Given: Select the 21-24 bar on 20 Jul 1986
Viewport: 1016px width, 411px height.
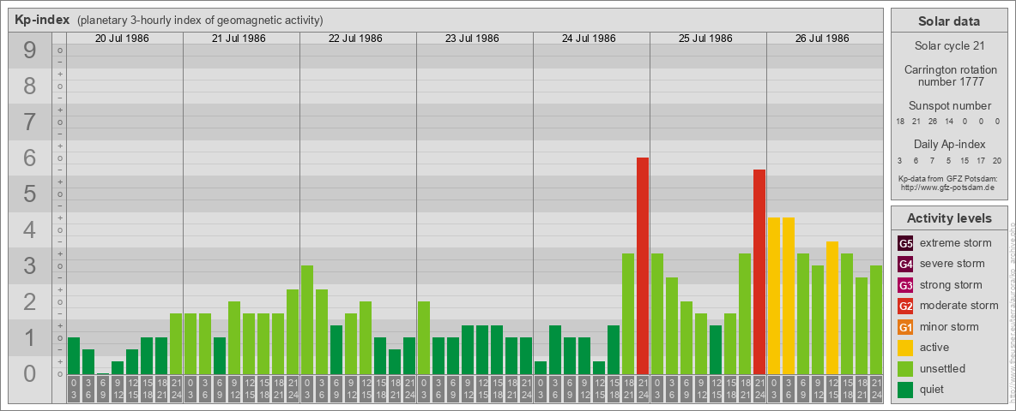Looking at the screenshot, I should (176, 344).
